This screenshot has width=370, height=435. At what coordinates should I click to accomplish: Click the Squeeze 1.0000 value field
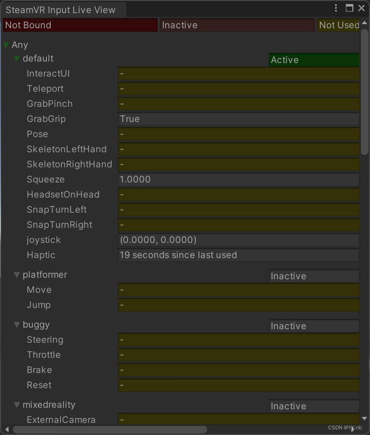point(238,179)
